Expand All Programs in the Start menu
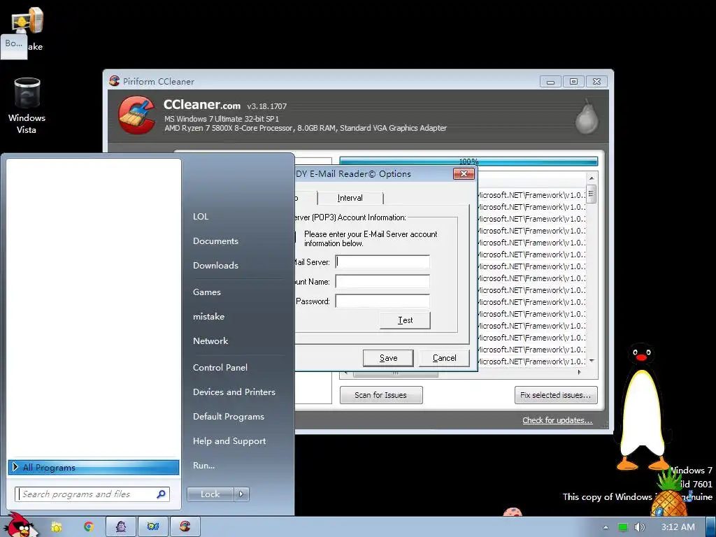This screenshot has width=716, height=537. pos(94,467)
